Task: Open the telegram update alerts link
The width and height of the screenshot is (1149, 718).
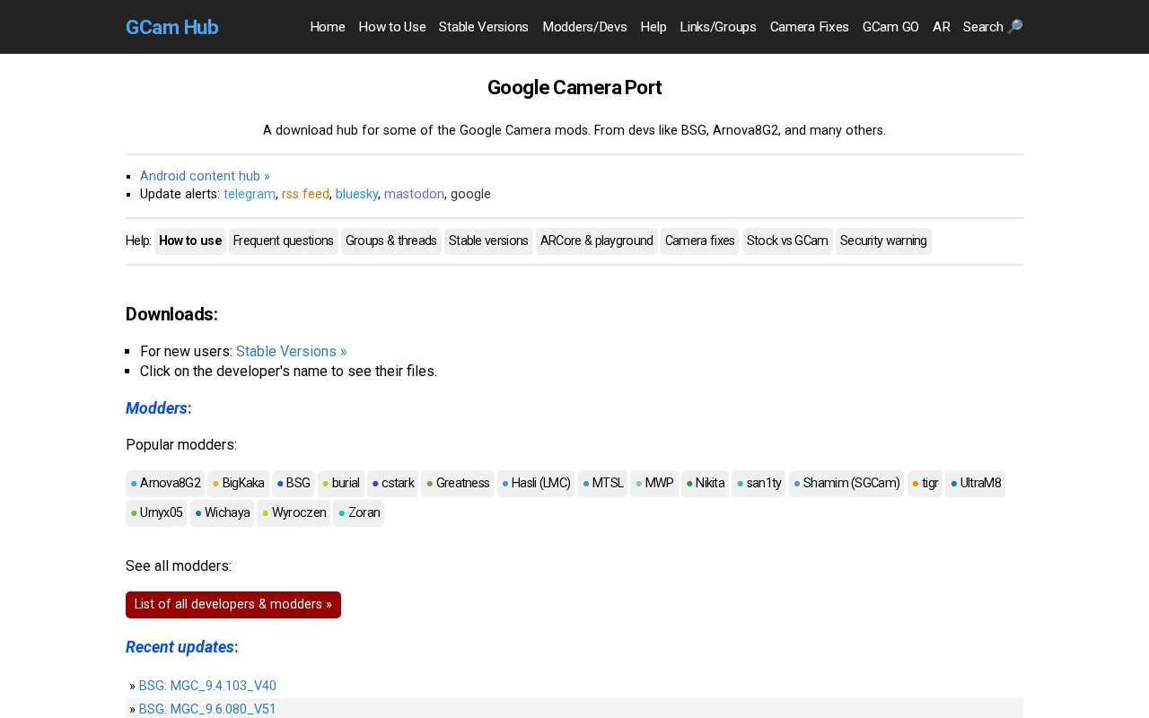Action: pos(250,194)
